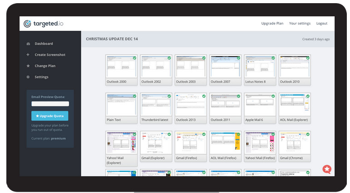
Task: Click green checkmark on Plain Text card
Action: 135,96
